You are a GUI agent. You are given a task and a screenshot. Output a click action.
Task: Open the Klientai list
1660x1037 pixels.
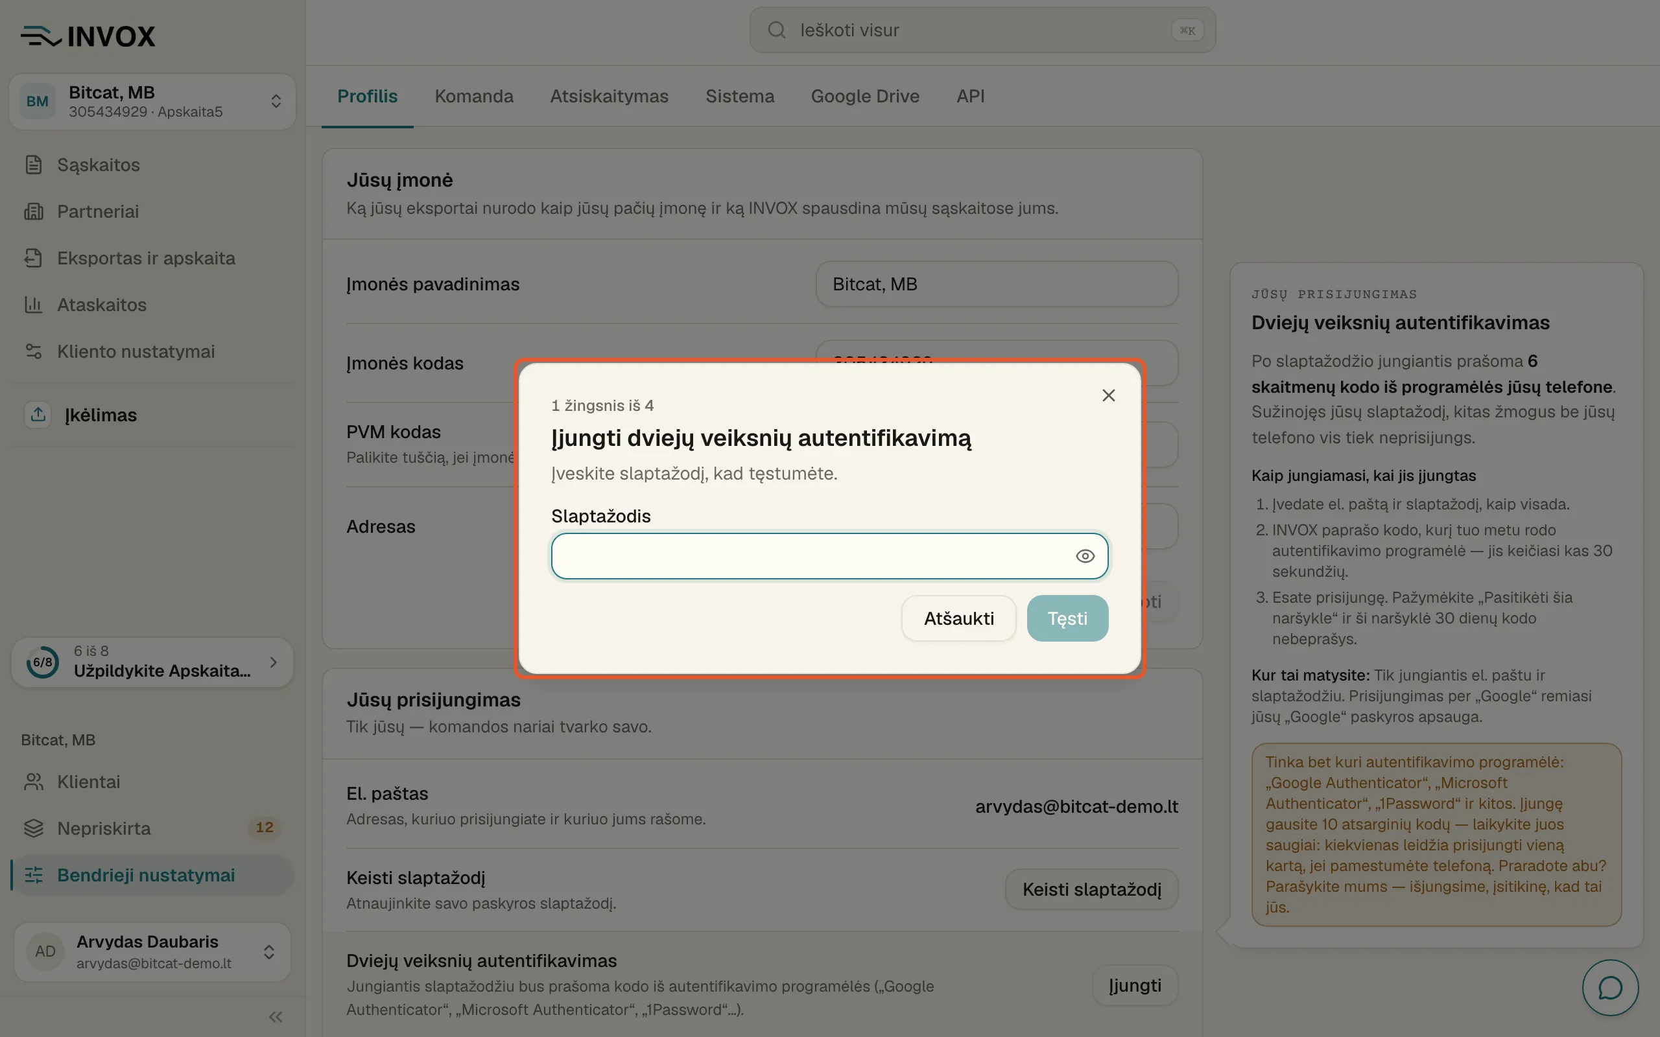coord(152,782)
